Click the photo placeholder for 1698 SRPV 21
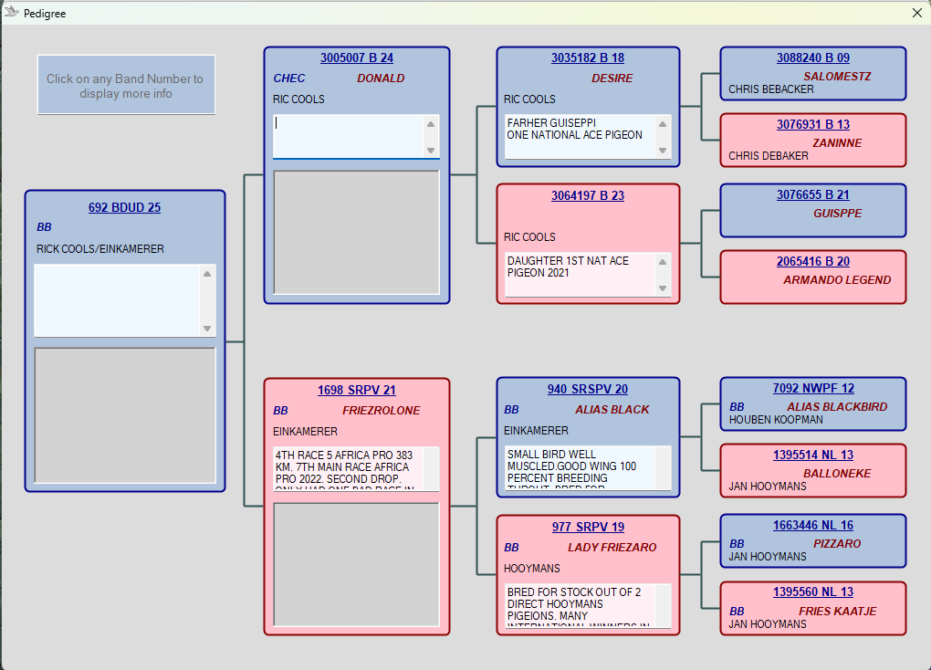The width and height of the screenshot is (931, 670). coord(356,562)
